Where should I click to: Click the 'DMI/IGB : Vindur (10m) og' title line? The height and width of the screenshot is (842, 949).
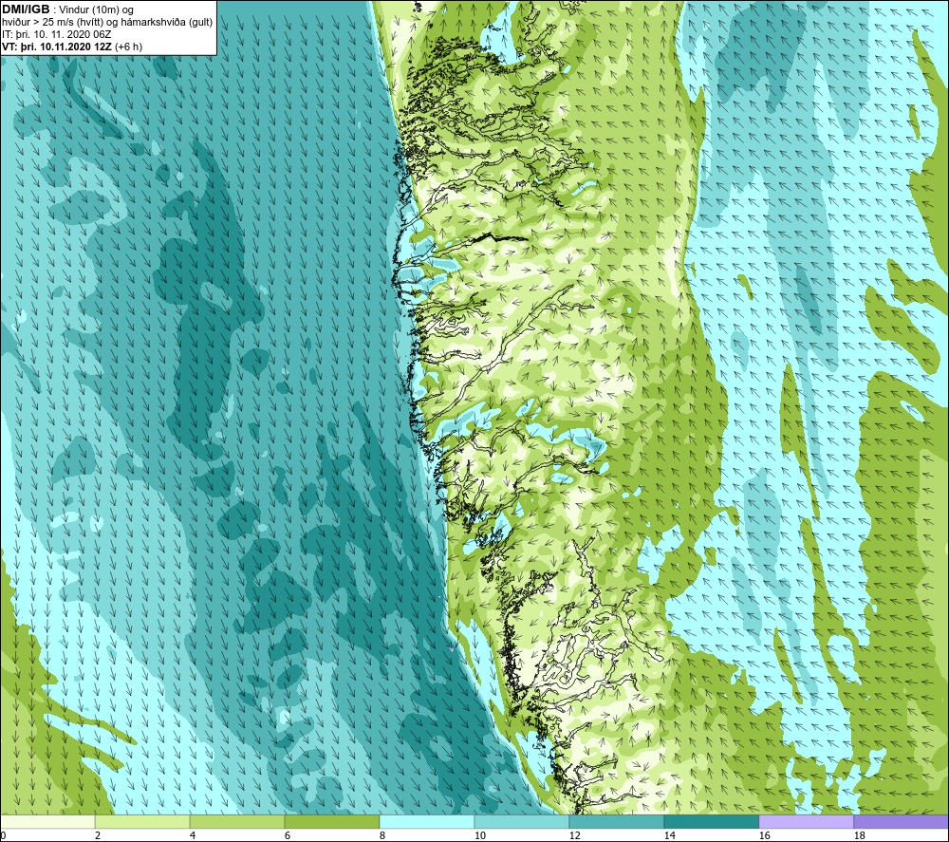click(67, 9)
